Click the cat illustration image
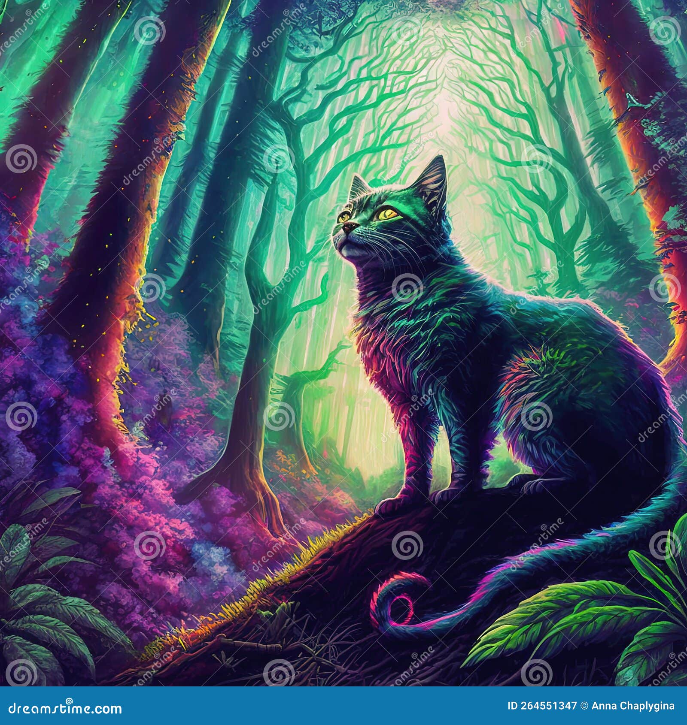Image resolution: width=687 pixels, height=725 pixels. 343,343
